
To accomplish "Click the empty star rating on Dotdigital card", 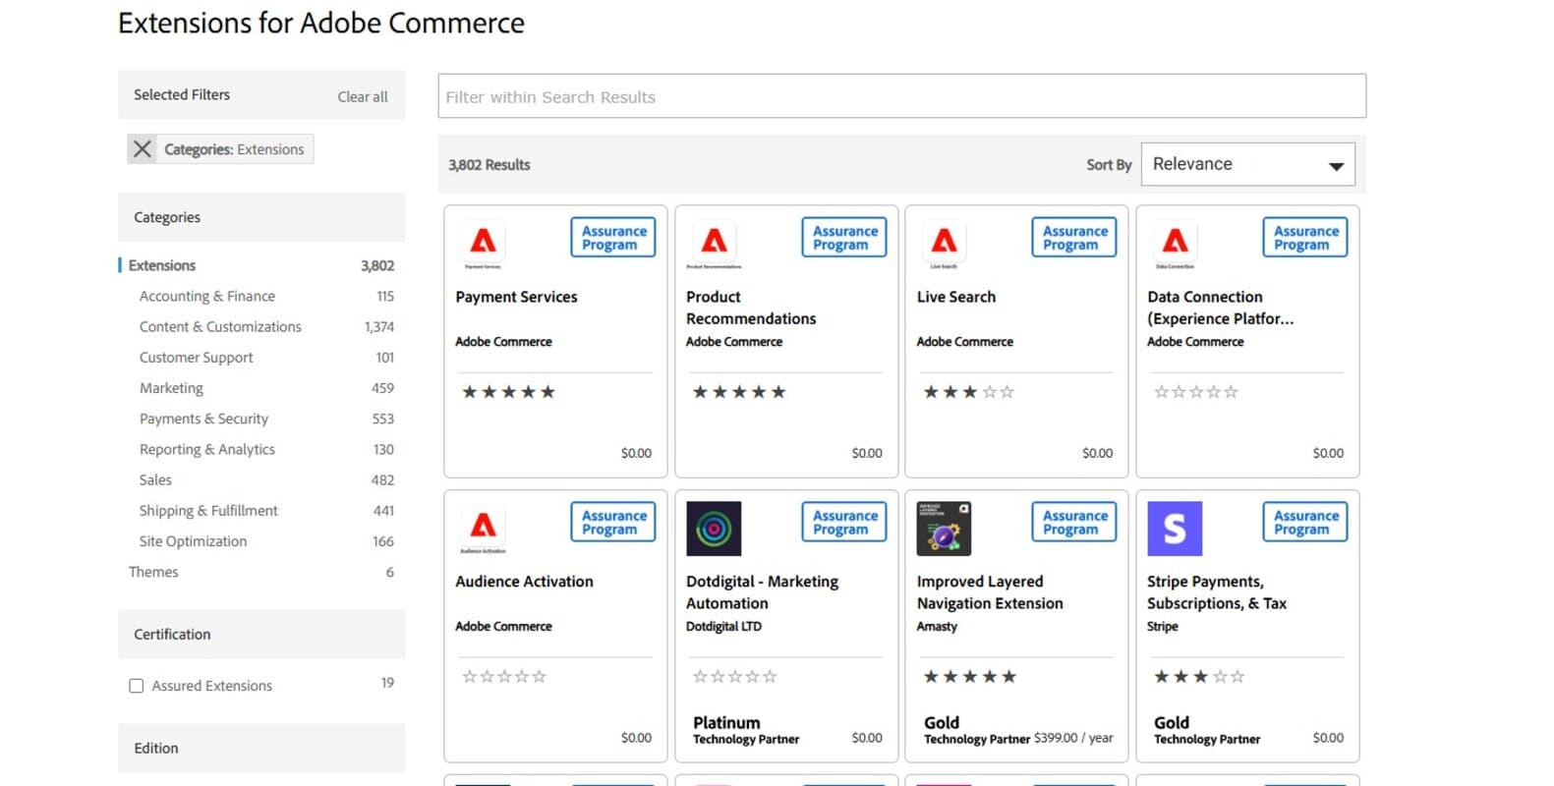I will pos(735,676).
